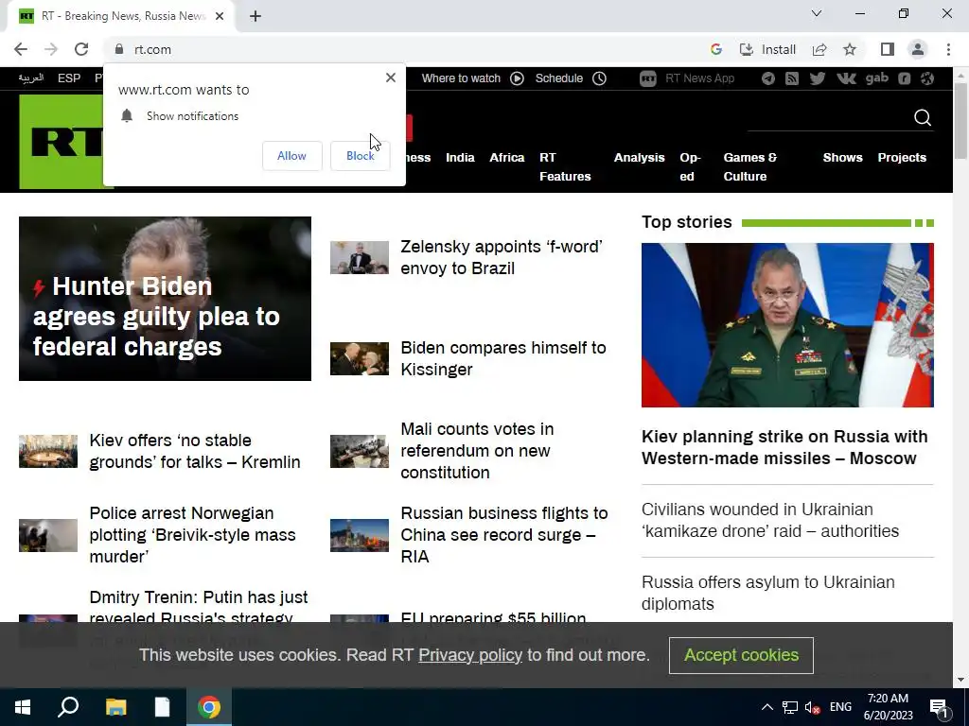Open the Op-ed section

690,166
